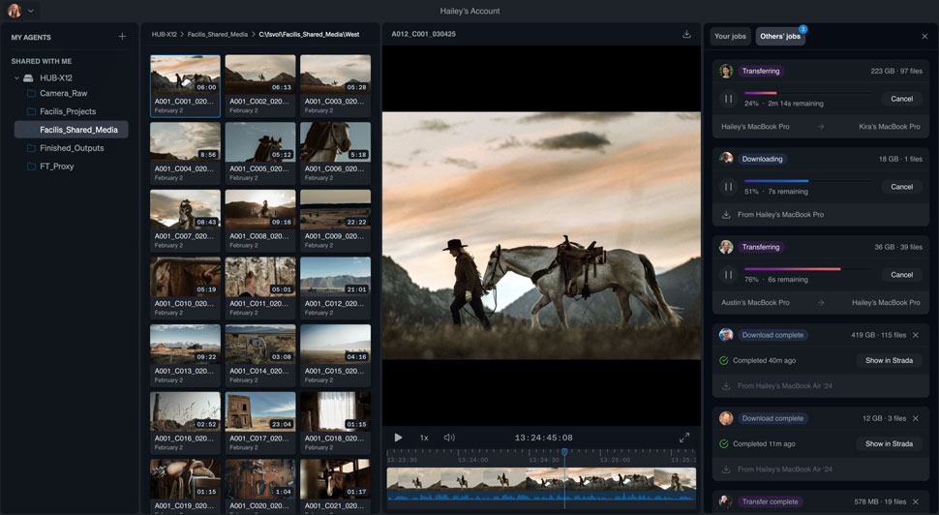Pause the 223 GB transferring job
This screenshot has width=939, height=515.
729,99
